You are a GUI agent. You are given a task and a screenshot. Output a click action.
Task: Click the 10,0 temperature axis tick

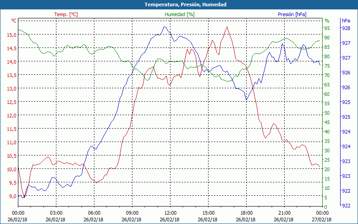pos(12,169)
